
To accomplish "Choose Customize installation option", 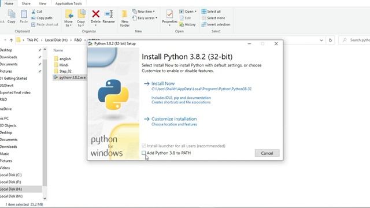I will [174, 119].
